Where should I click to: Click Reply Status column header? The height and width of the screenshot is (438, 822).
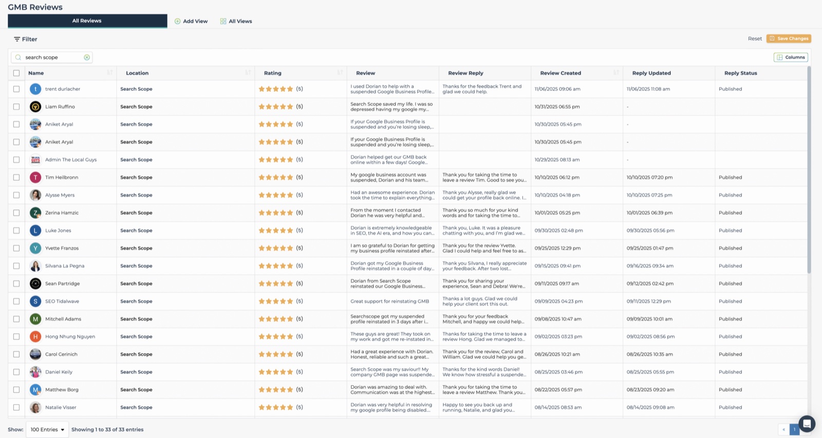pyautogui.click(x=740, y=73)
